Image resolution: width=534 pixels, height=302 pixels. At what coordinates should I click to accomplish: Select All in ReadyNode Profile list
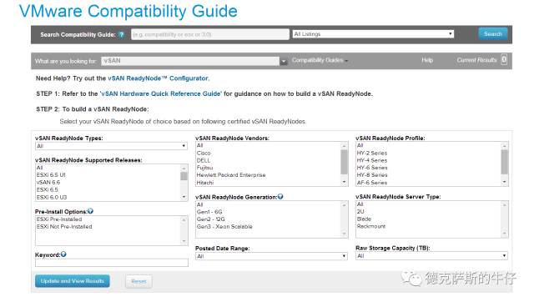point(360,145)
